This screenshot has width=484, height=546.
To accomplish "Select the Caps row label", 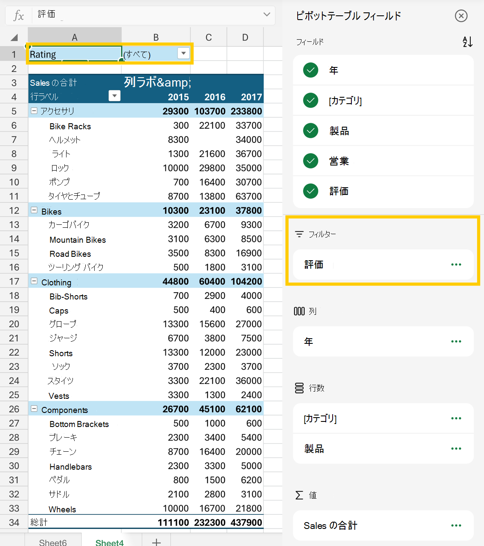I will 58,311.
